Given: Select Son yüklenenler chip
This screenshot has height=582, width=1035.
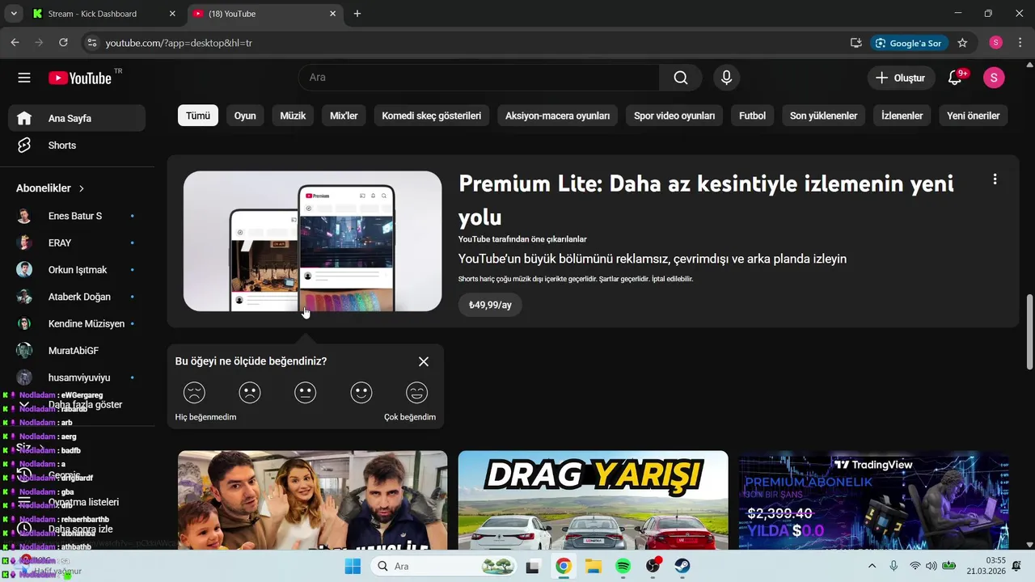Looking at the screenshot, I should [824, 116].
